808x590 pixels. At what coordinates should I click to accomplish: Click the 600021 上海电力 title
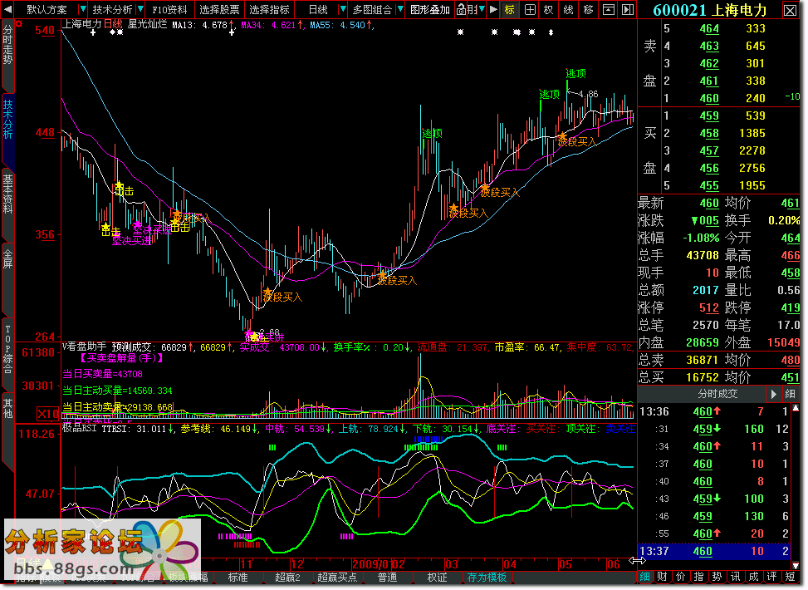[x=709, y=10]
